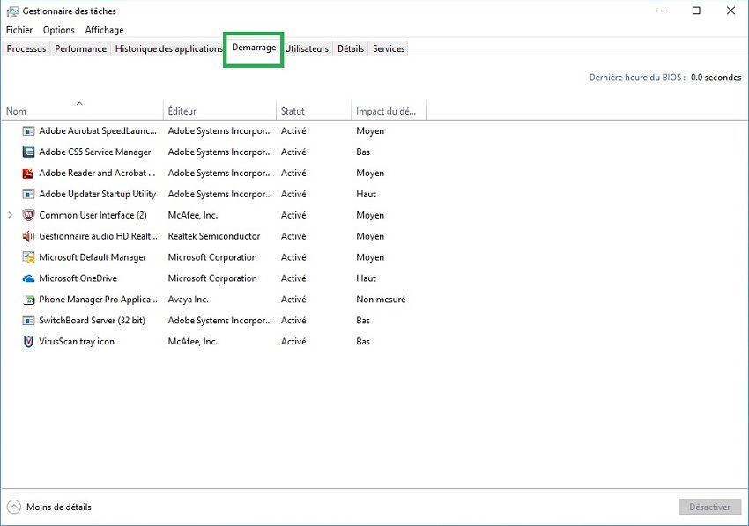Select the Adobe CS5 Service Manager icon
Image resolution: width=749 pixels, height=526 pixels.
pos(28,152)
